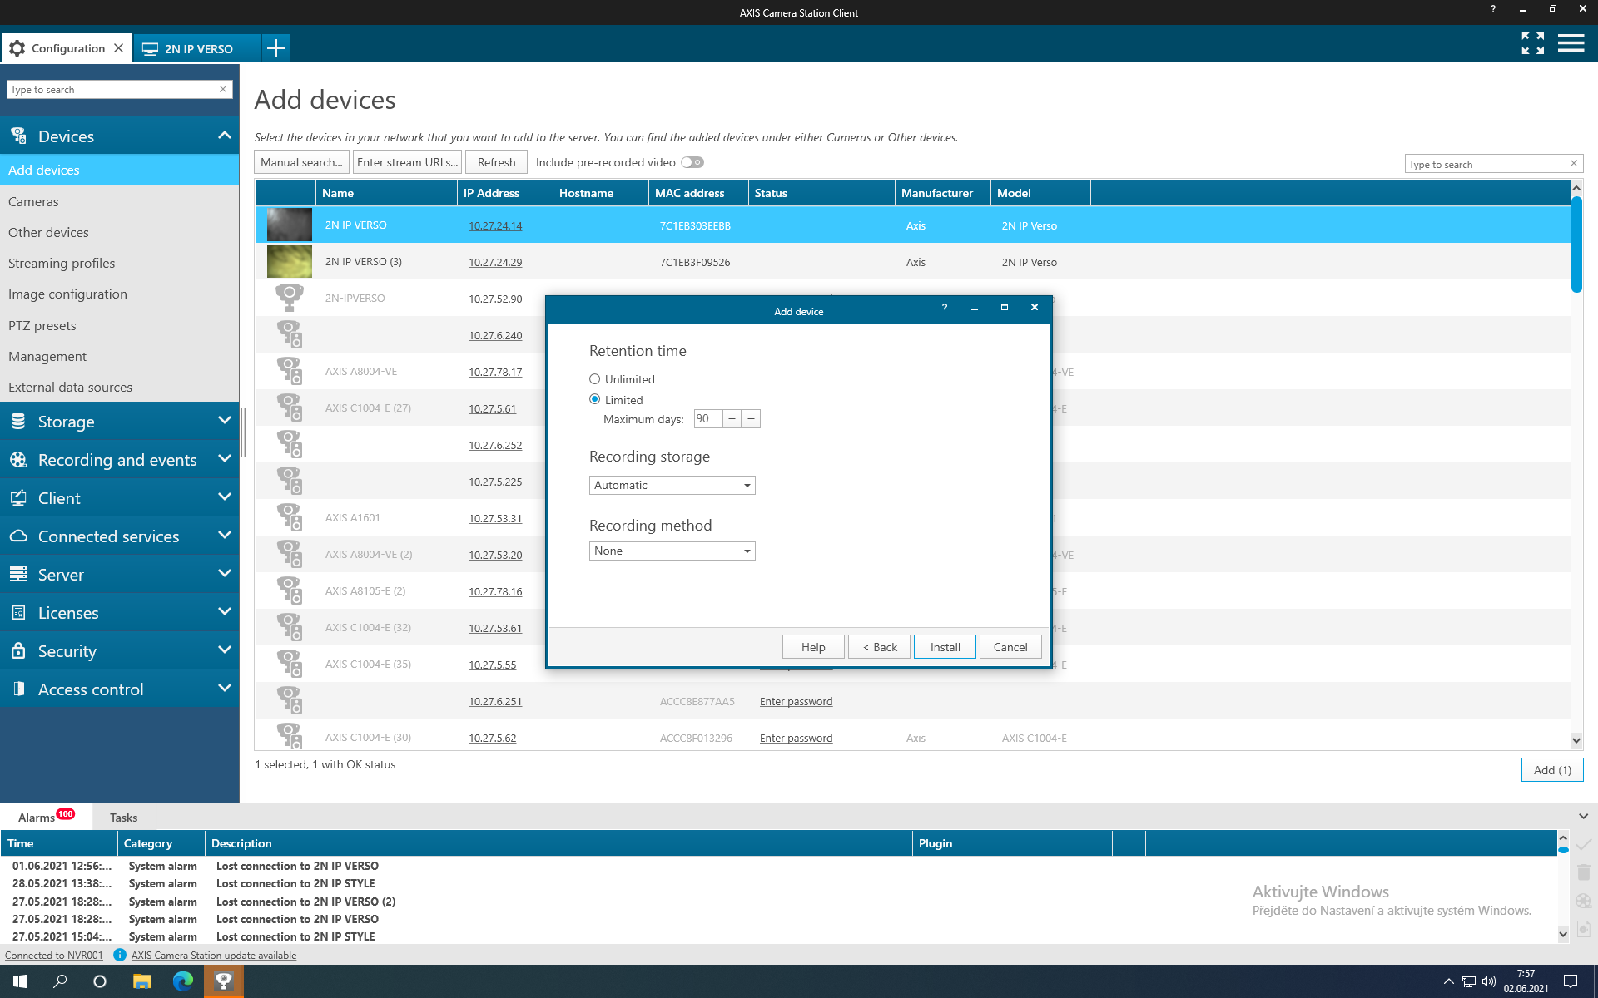Toggle Include pre-recorded video switch
Viewport: 1598px width, 998px height.
point(692,162)
